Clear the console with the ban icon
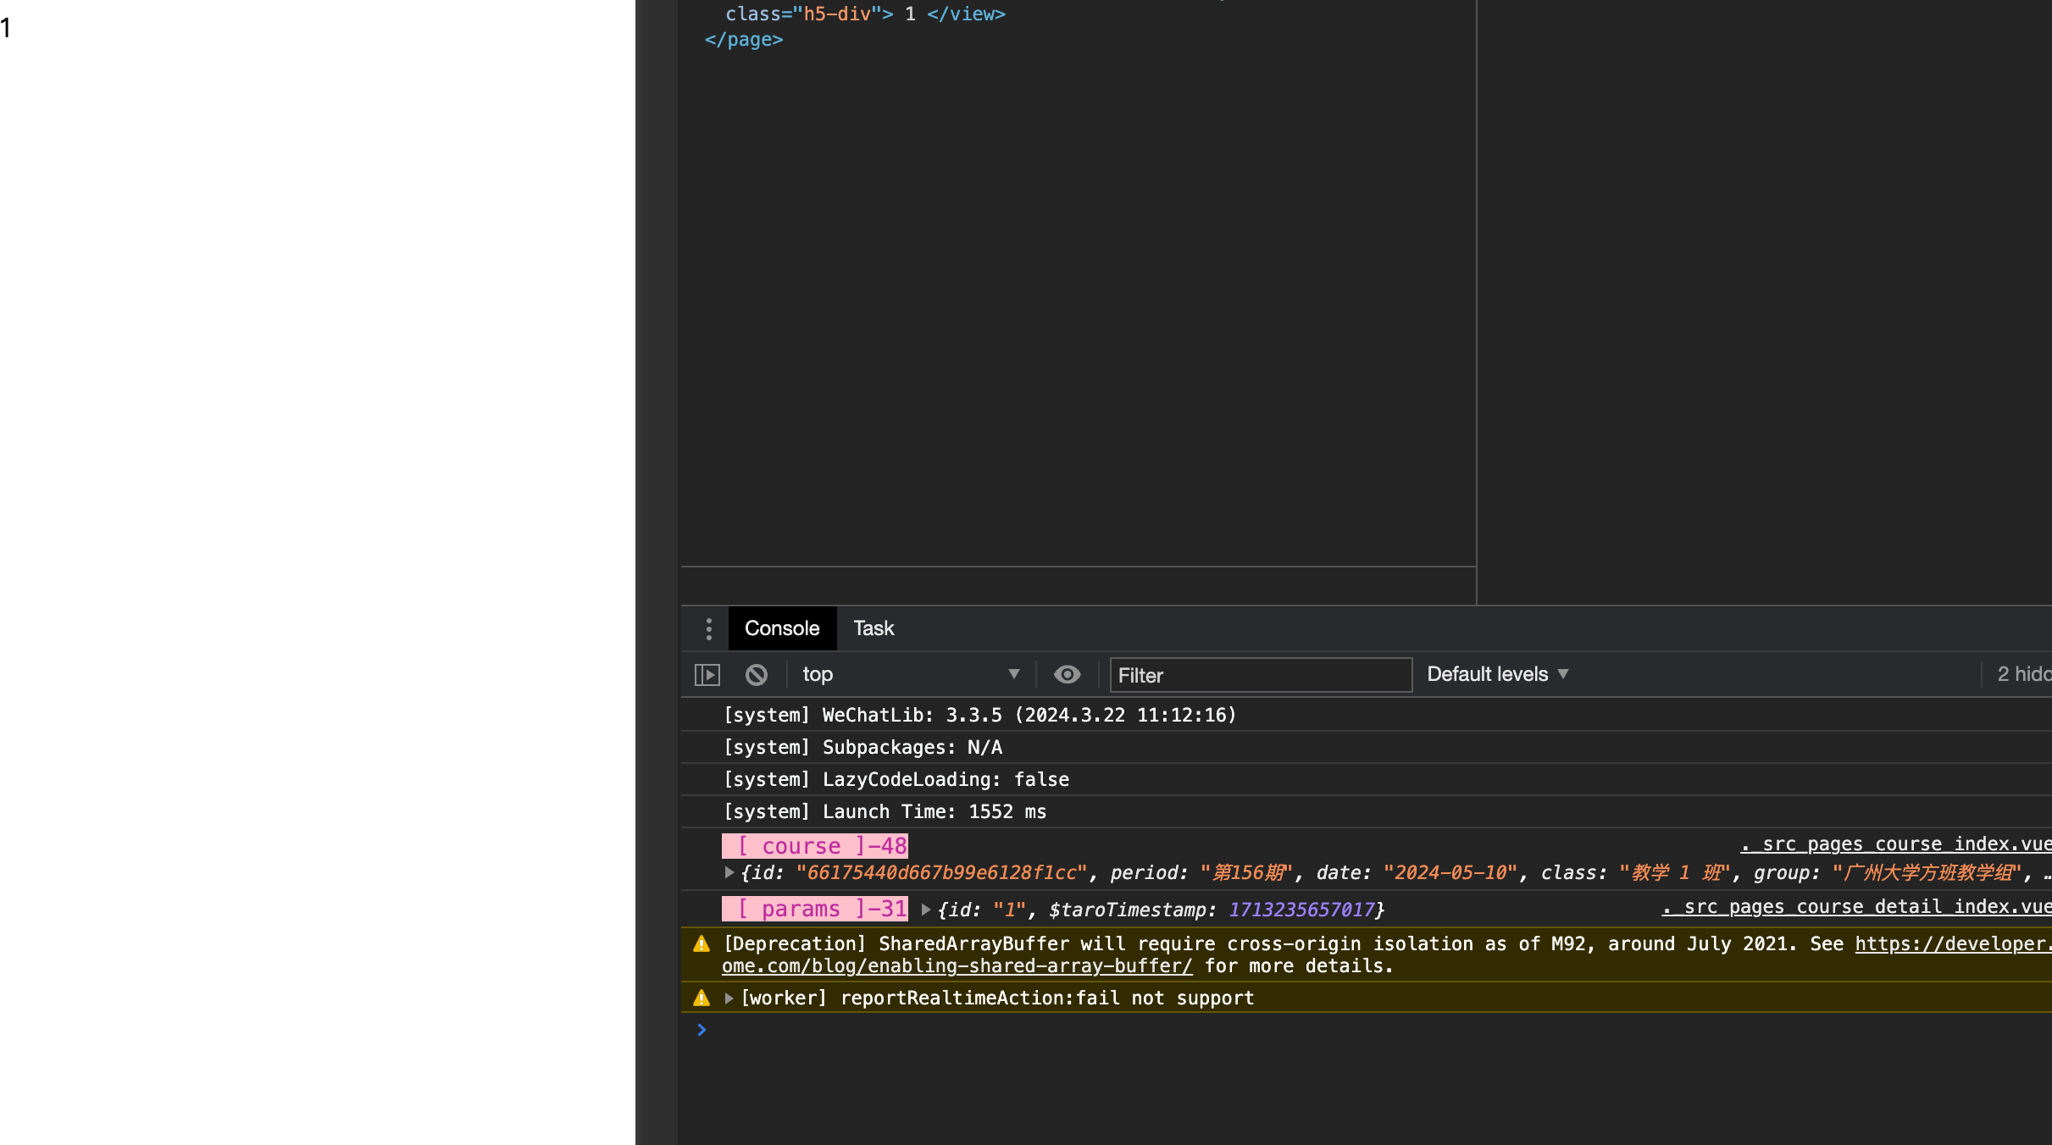This screenshot has height=1145, width=2052. pyautogui.click(x=756, y=675)
